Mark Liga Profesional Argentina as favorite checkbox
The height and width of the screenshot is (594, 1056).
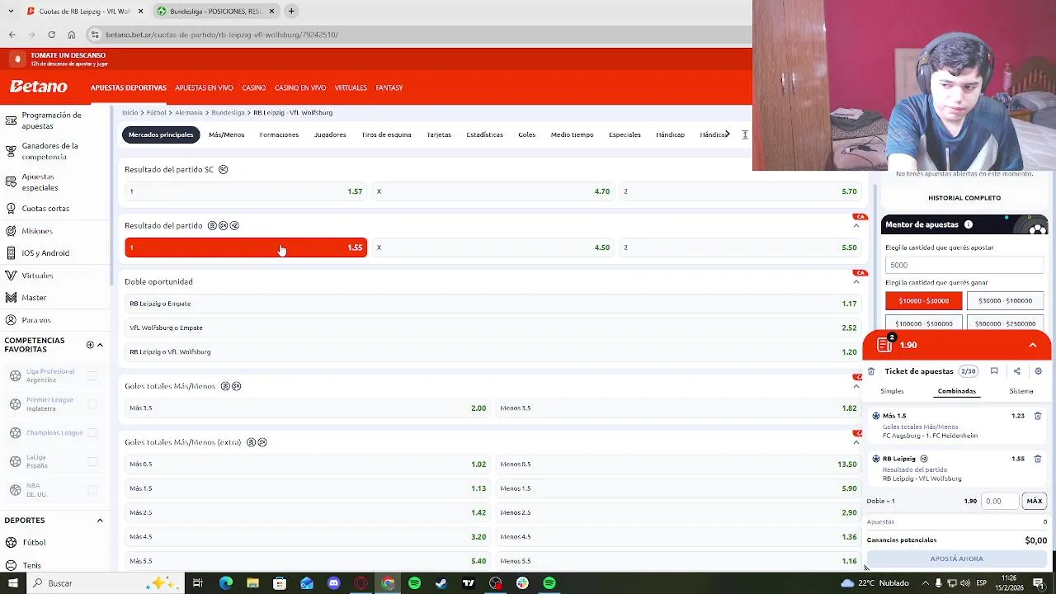92,375
